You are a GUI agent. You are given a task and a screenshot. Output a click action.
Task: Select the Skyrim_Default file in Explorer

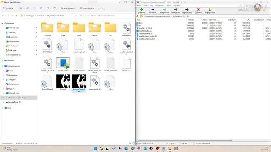pos(47,82)
